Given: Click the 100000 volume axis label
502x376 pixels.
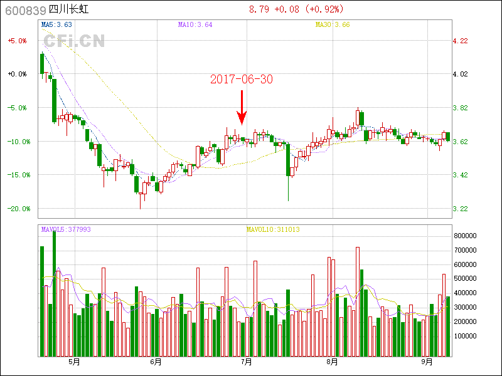Looking at the screenshot, I should pyautogui.click(x=465, y=336).
